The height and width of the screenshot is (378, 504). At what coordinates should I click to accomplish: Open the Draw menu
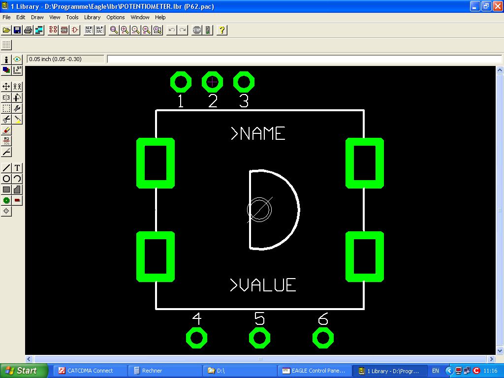37,17
